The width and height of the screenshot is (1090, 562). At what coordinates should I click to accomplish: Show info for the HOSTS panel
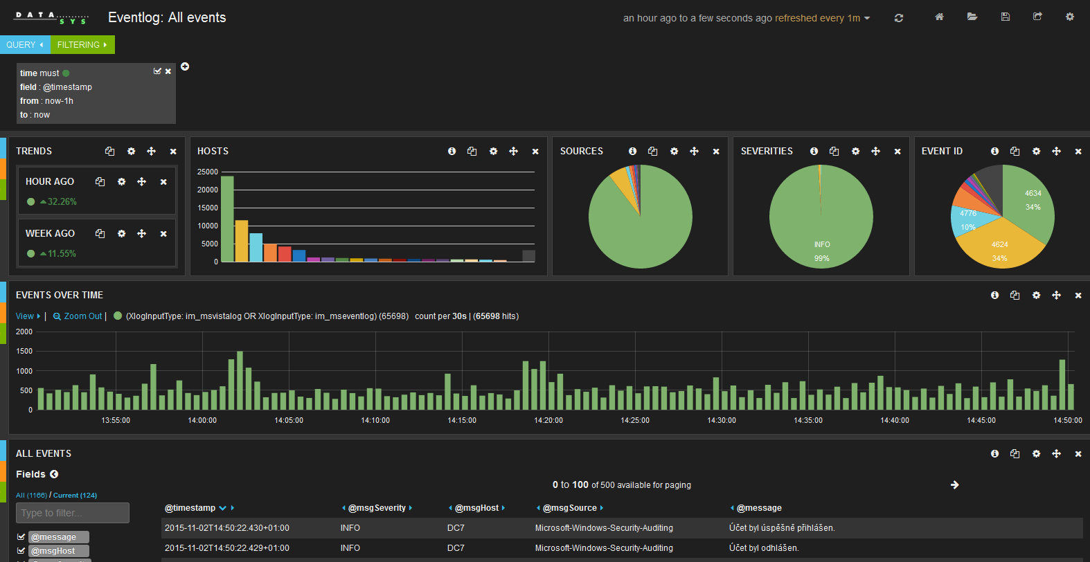(452, 151)
